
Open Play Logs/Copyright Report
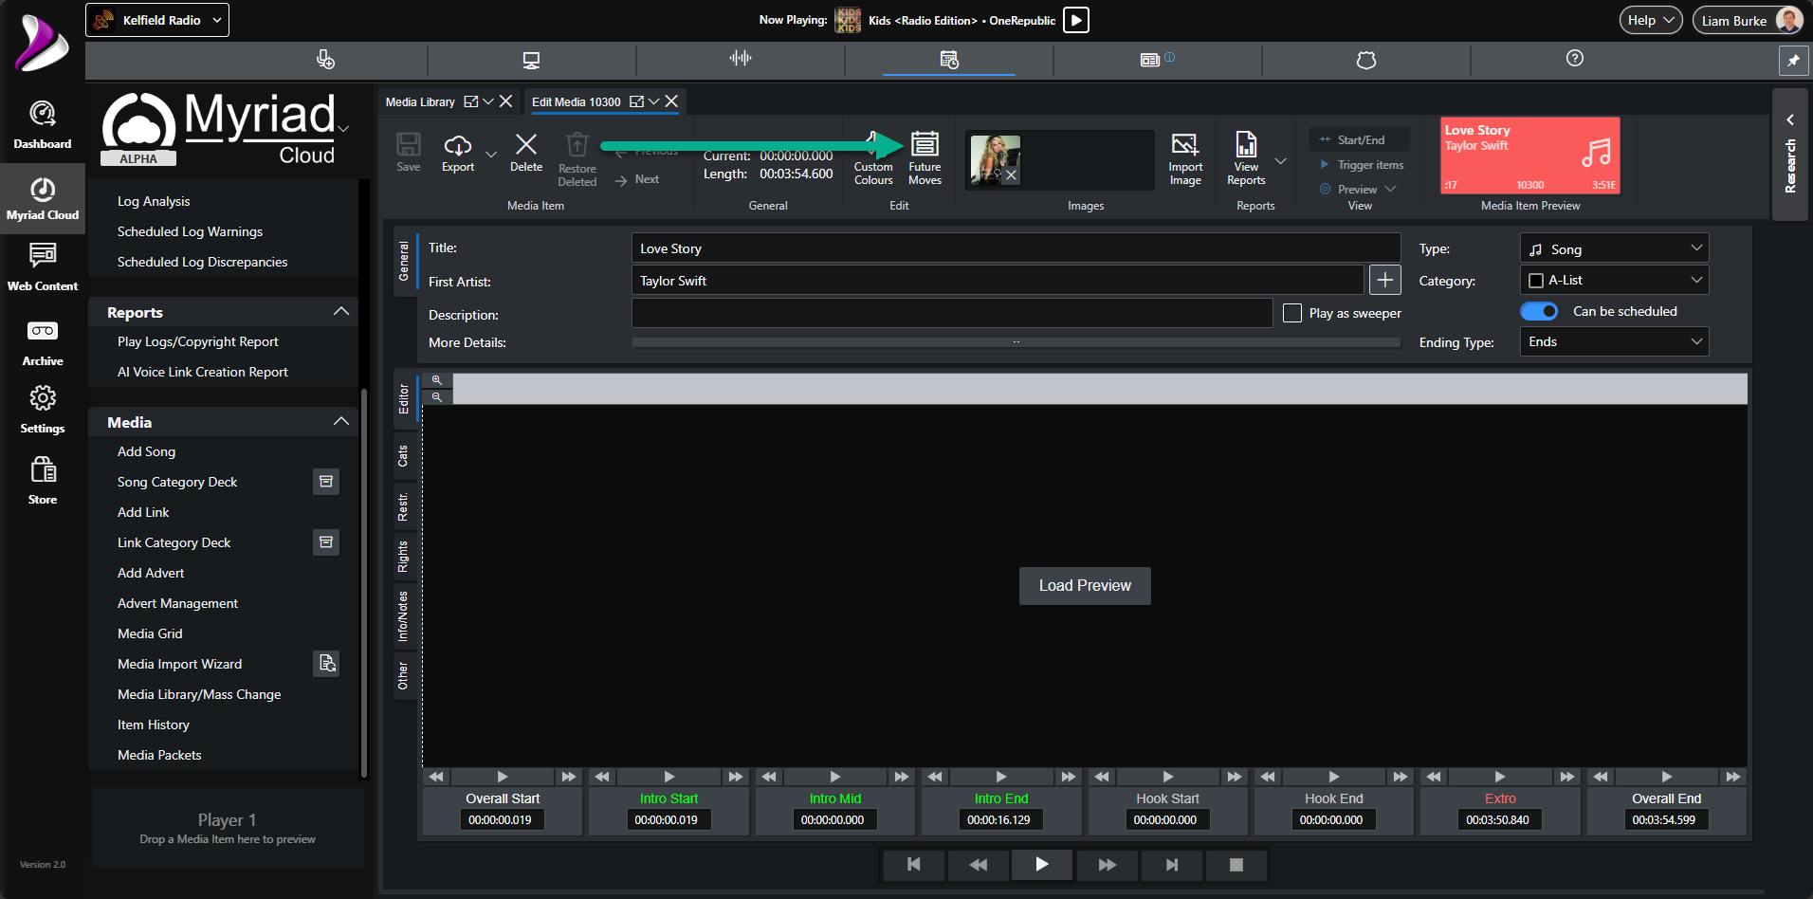(198, 341)
